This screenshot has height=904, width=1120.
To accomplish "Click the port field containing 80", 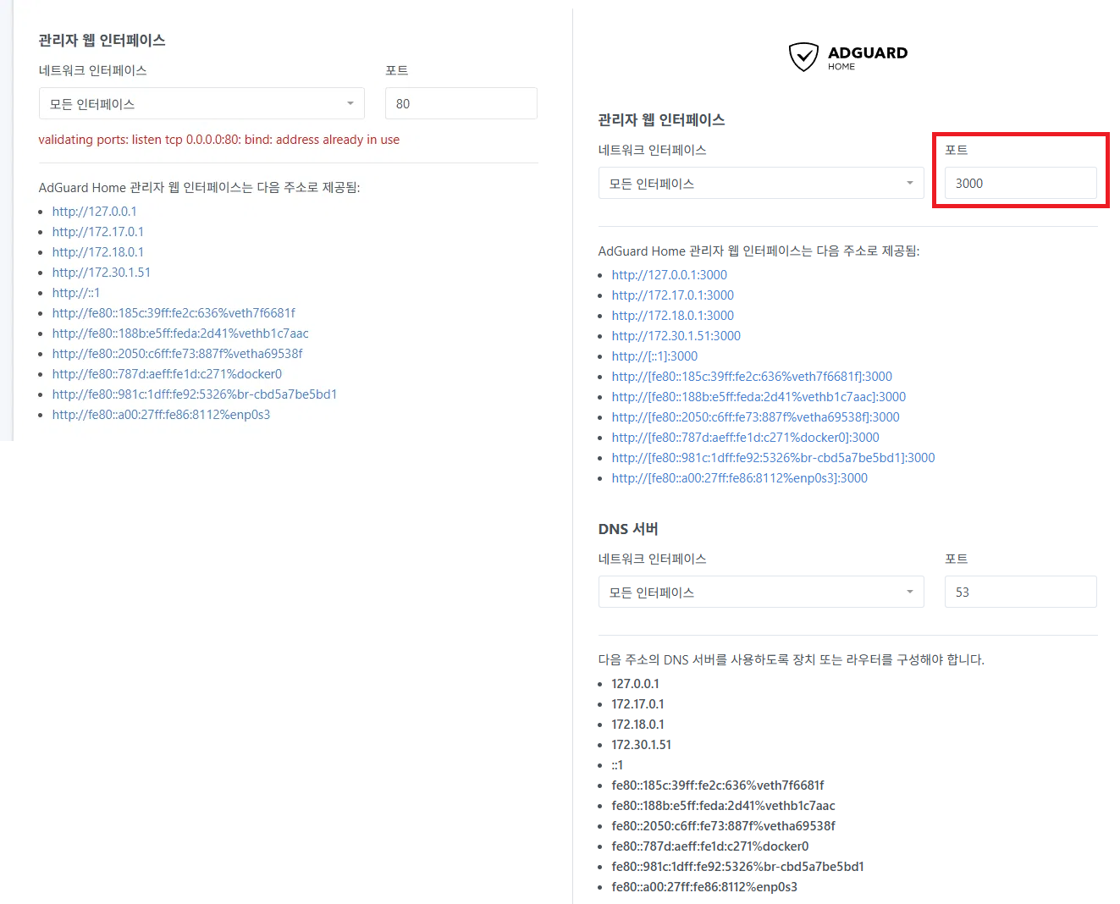I will click(x=461, y=103).
